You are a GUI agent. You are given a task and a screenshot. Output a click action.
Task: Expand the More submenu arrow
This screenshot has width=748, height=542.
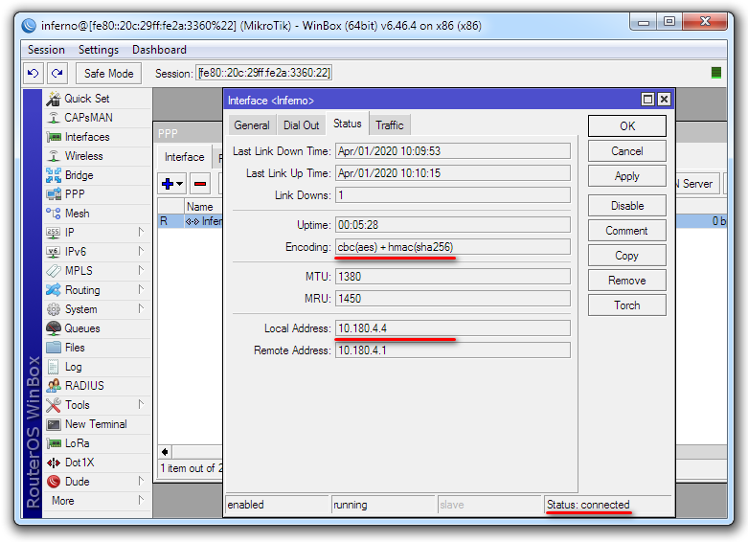click(x=141, y=500)
